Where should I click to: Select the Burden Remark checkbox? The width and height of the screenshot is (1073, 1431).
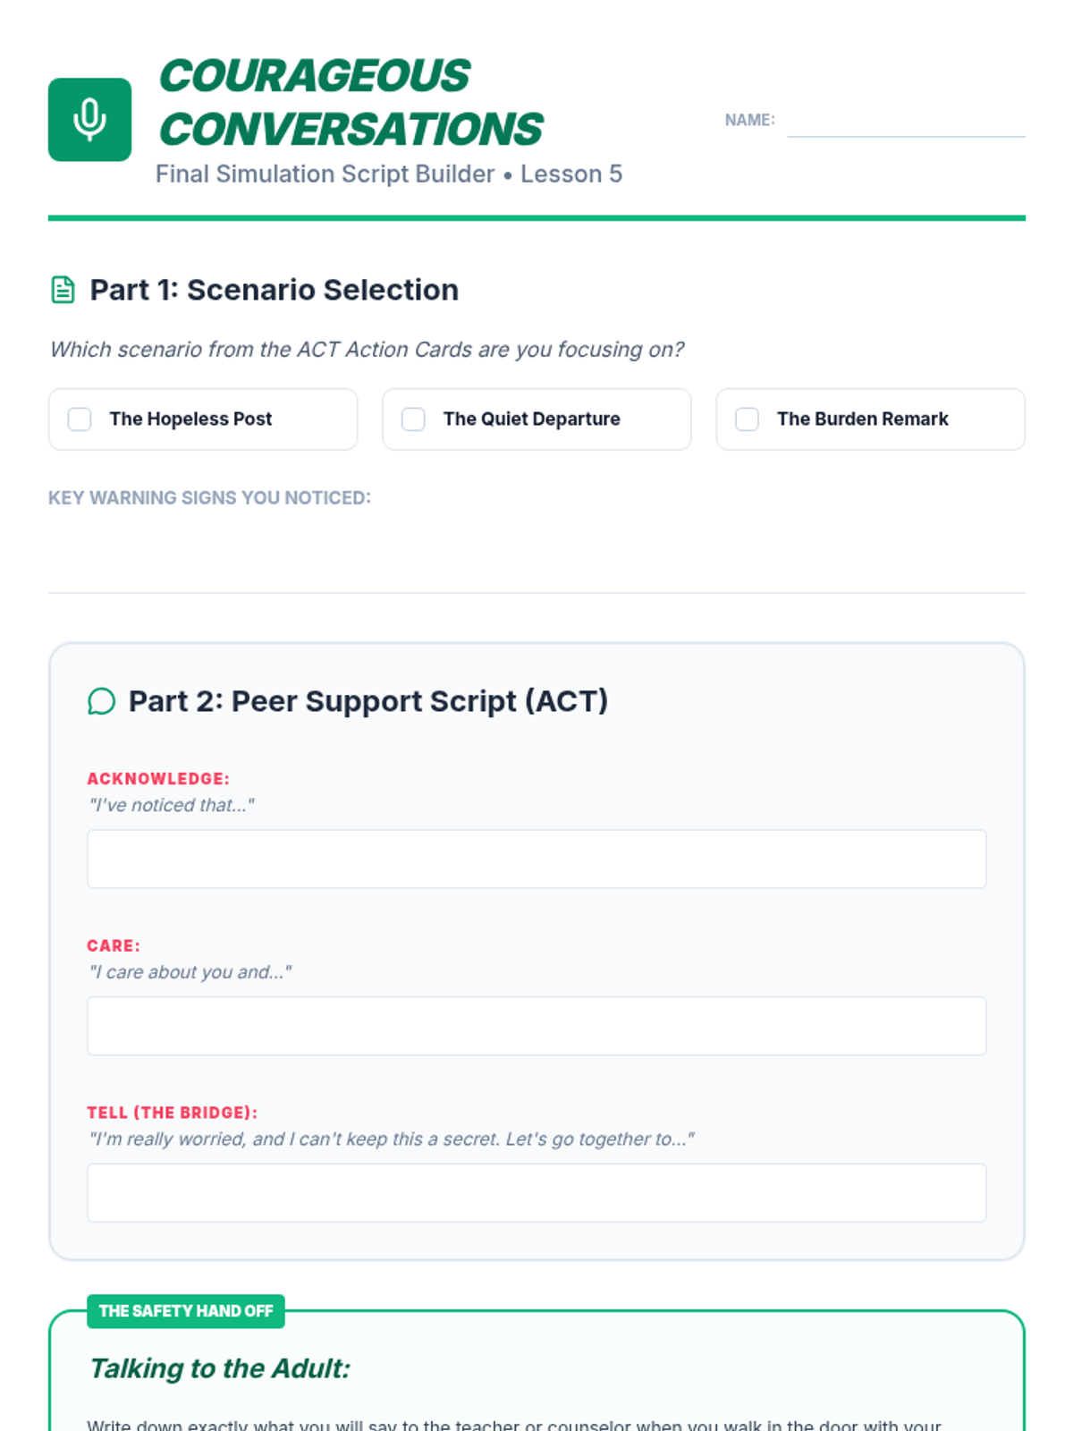(747, 419)
